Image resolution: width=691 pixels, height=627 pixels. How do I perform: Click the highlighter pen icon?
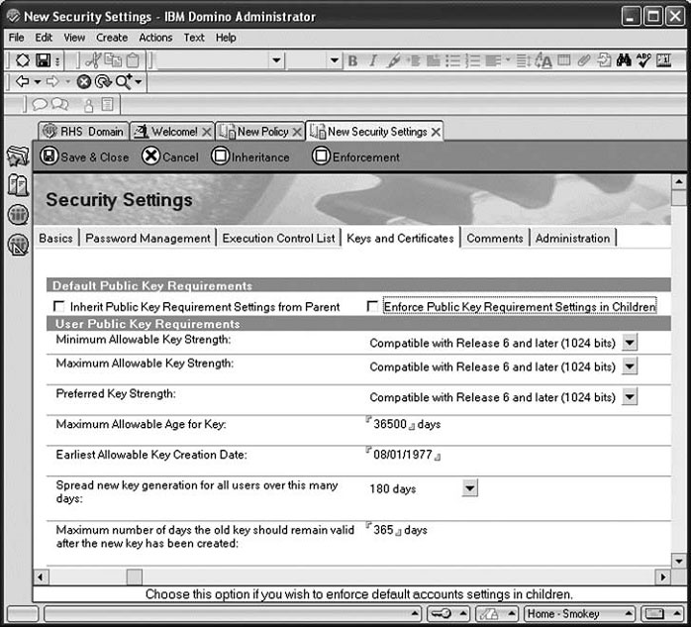coord(393,60)
